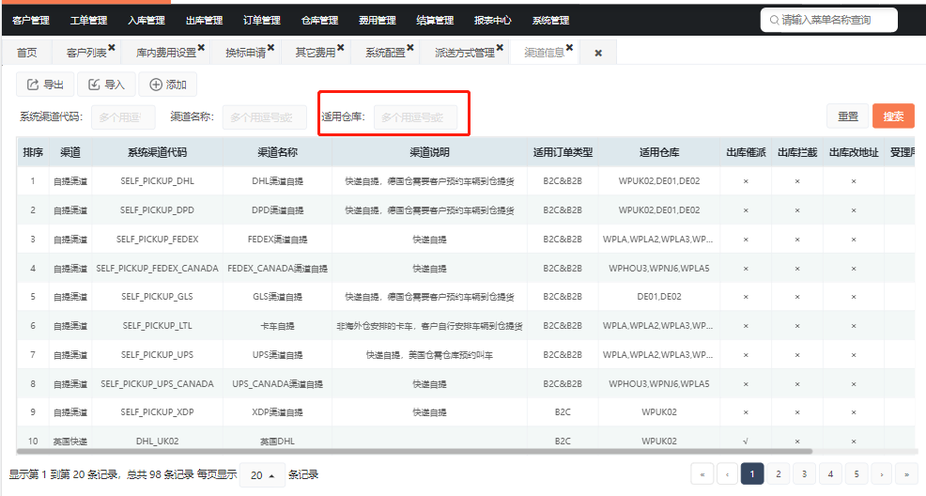
Task: Select the SELF_PICKUP_FEDEX_CANADA cell
Action: click(157, 268)
